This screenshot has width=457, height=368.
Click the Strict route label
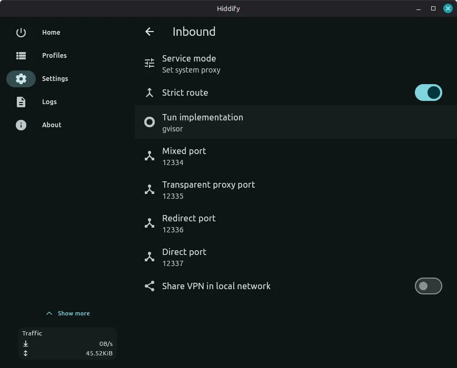pos(185,93)
